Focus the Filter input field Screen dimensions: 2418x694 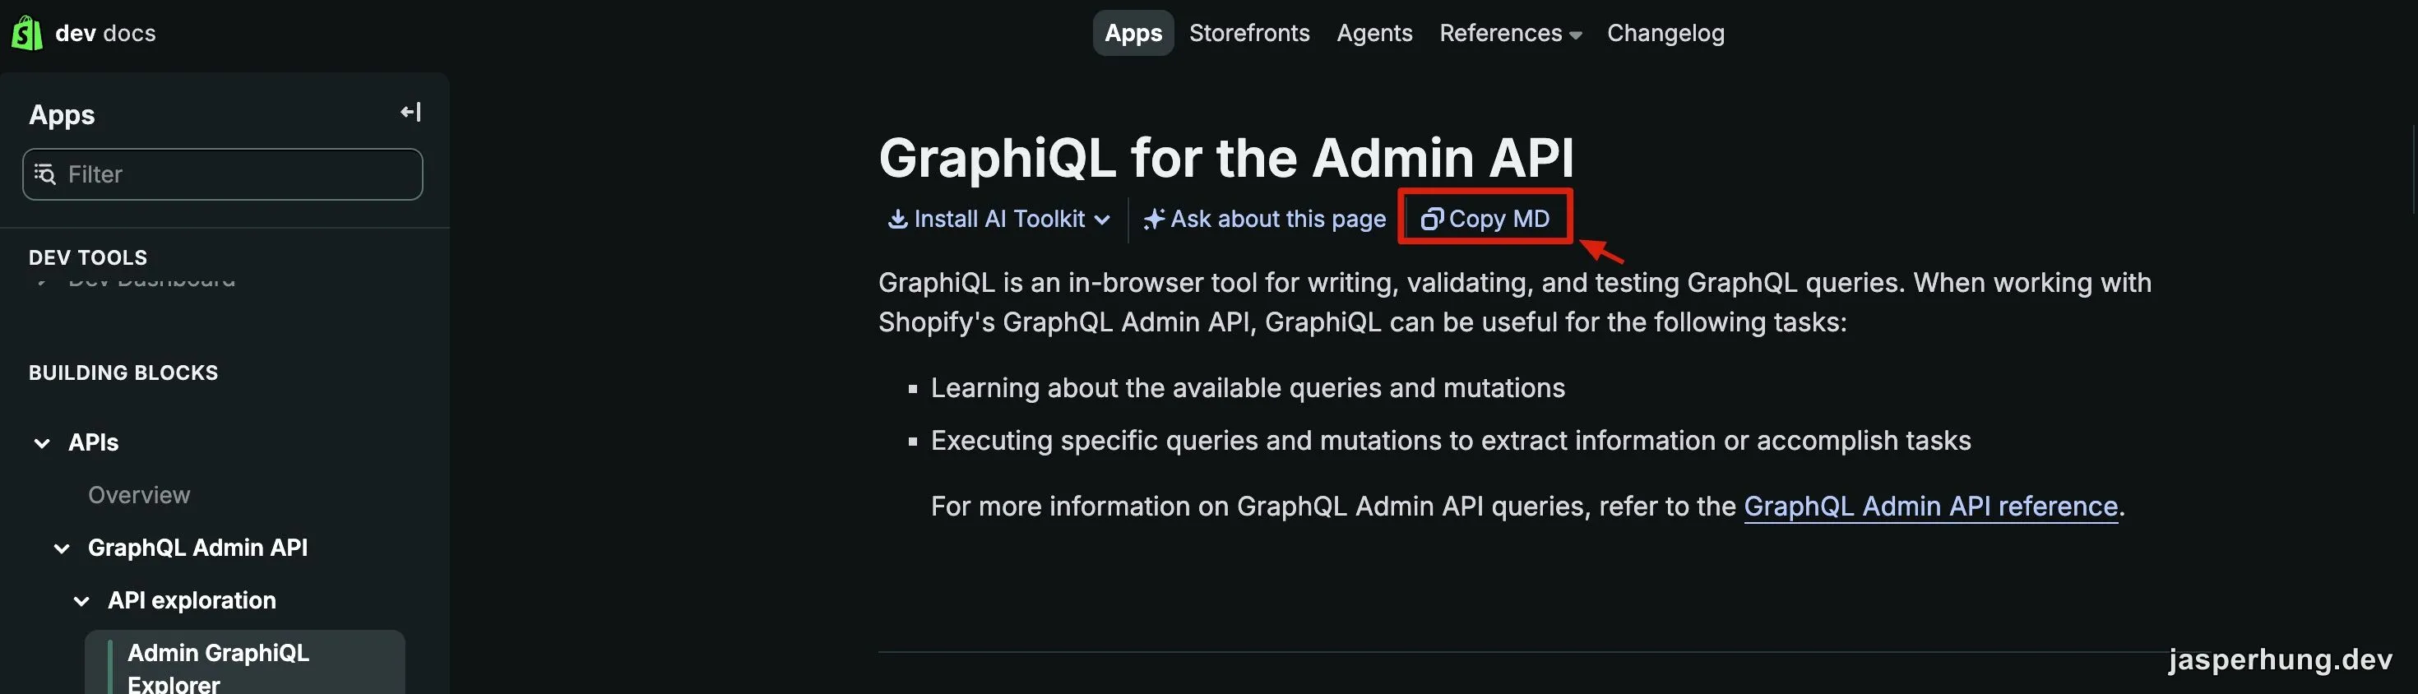point(222,173)
